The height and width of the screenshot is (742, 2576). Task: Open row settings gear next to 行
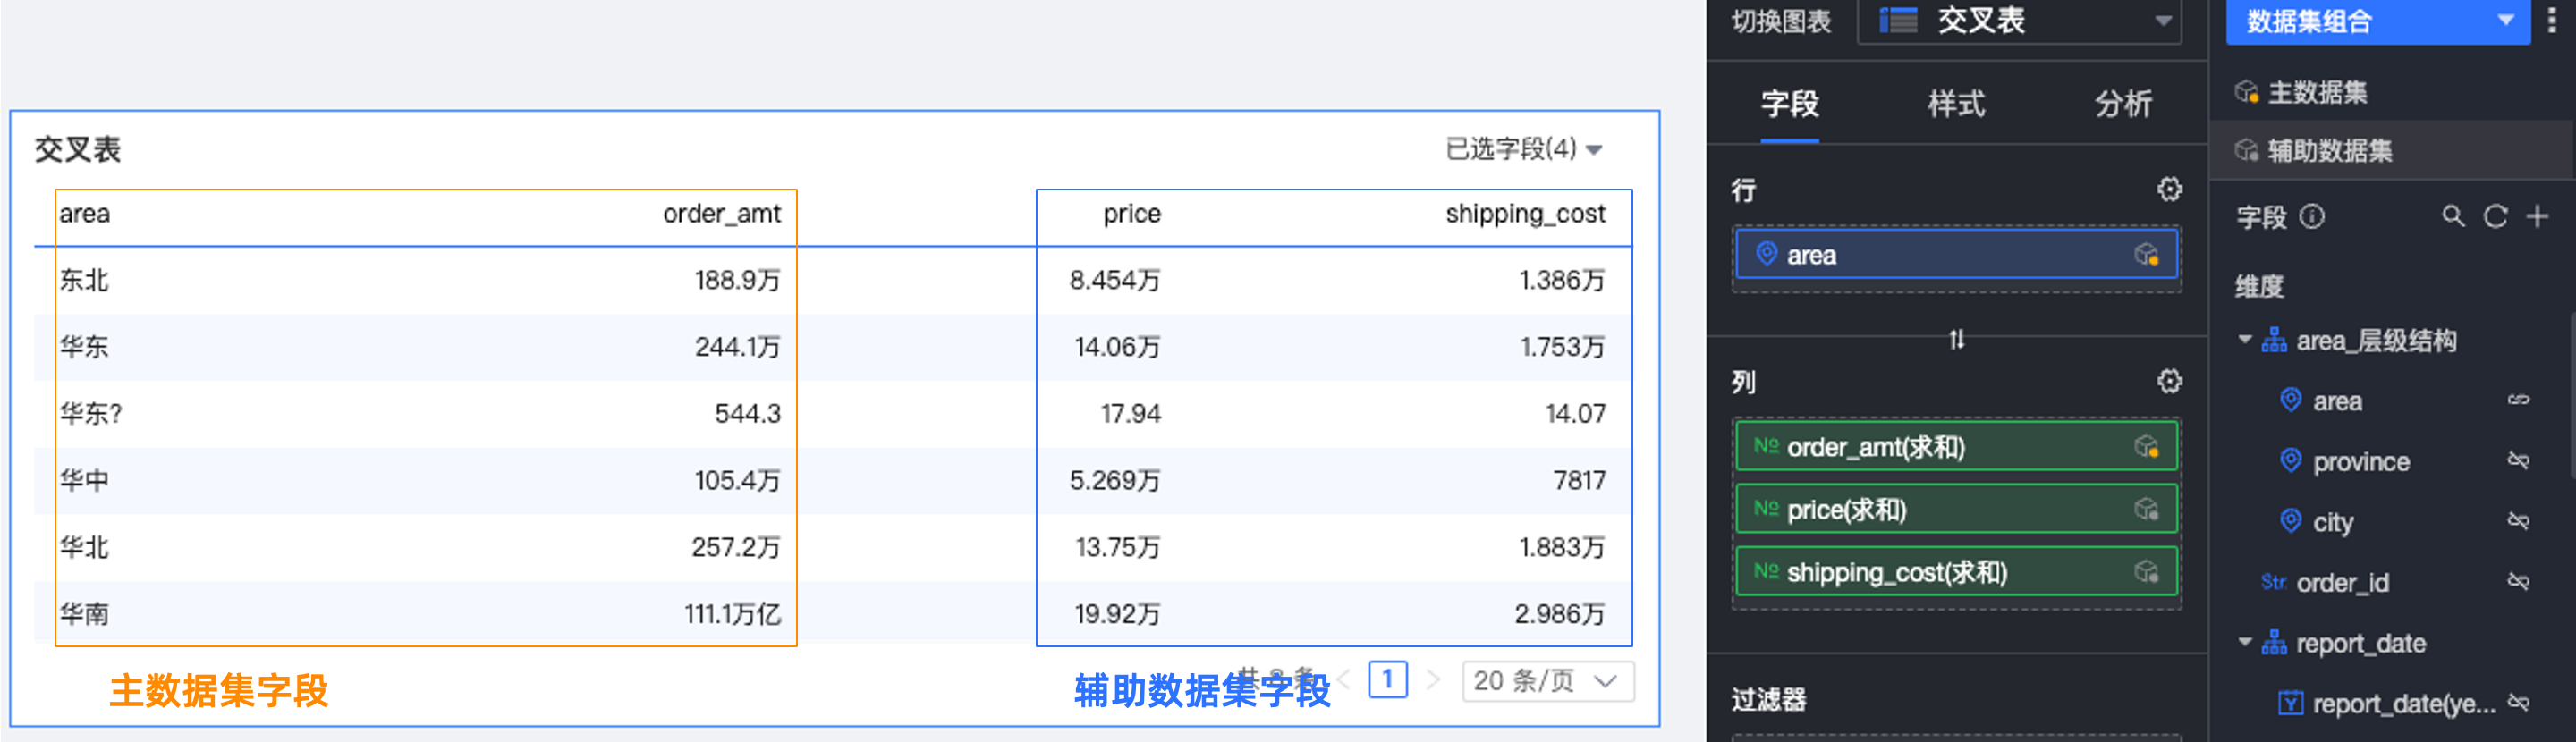tap(2168, 189)
